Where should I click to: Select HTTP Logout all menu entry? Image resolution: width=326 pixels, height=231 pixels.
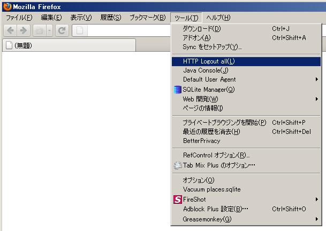pyautogui.click(x=209, y=61)
